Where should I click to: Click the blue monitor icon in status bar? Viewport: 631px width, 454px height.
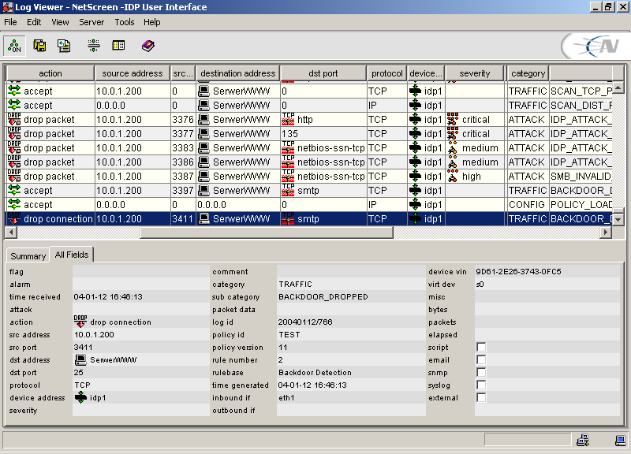click(x=621, y=440)
